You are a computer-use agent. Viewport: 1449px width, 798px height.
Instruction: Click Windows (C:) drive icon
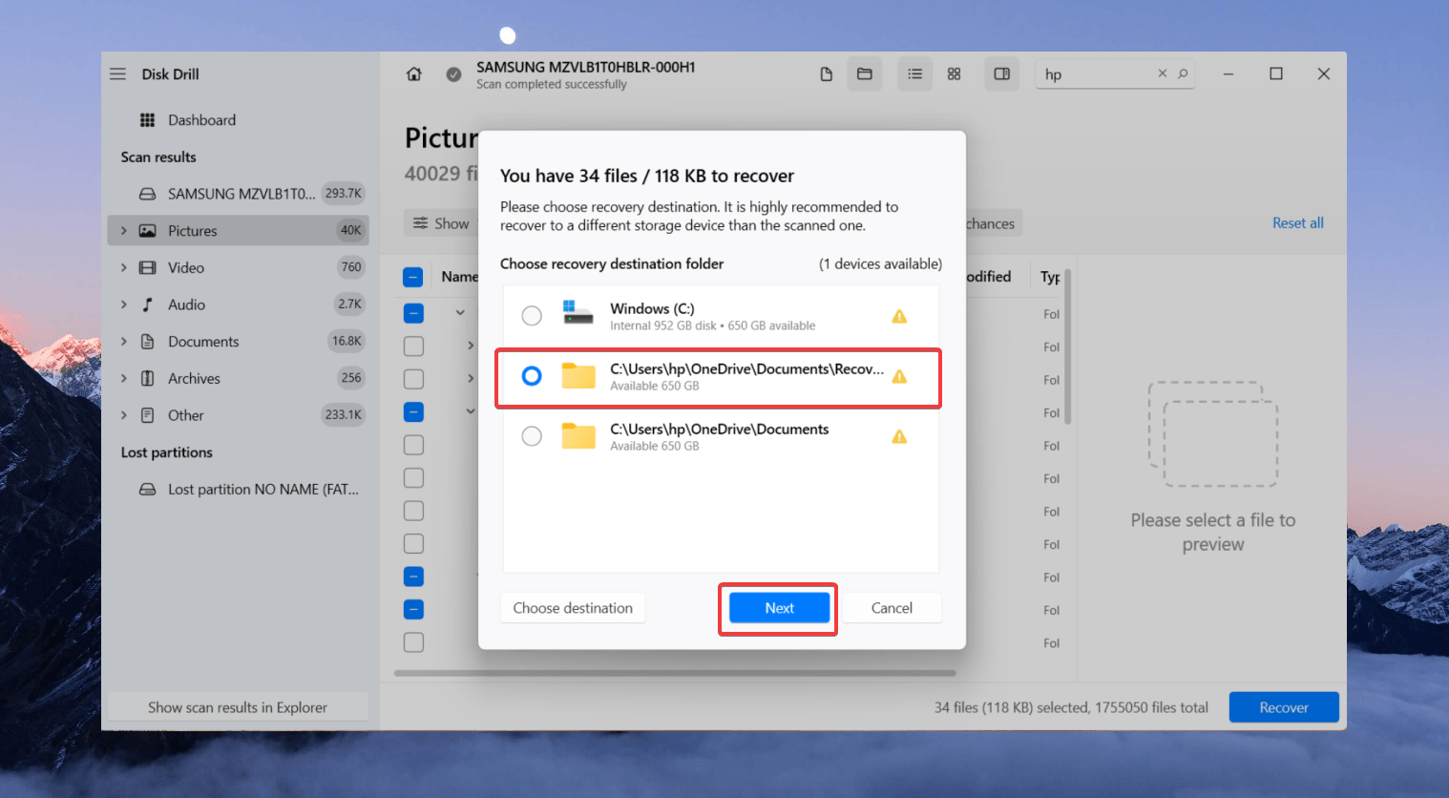[x=578, y=313]
